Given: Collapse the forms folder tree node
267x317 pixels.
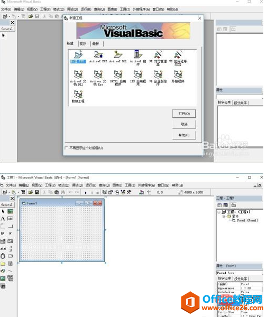Looking at the screenshot, I should coord(224,216).
